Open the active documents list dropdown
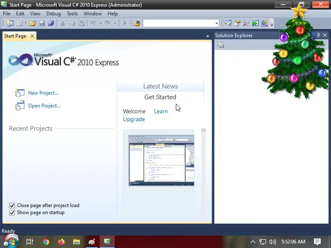331x248 pixels. [208, 36]
